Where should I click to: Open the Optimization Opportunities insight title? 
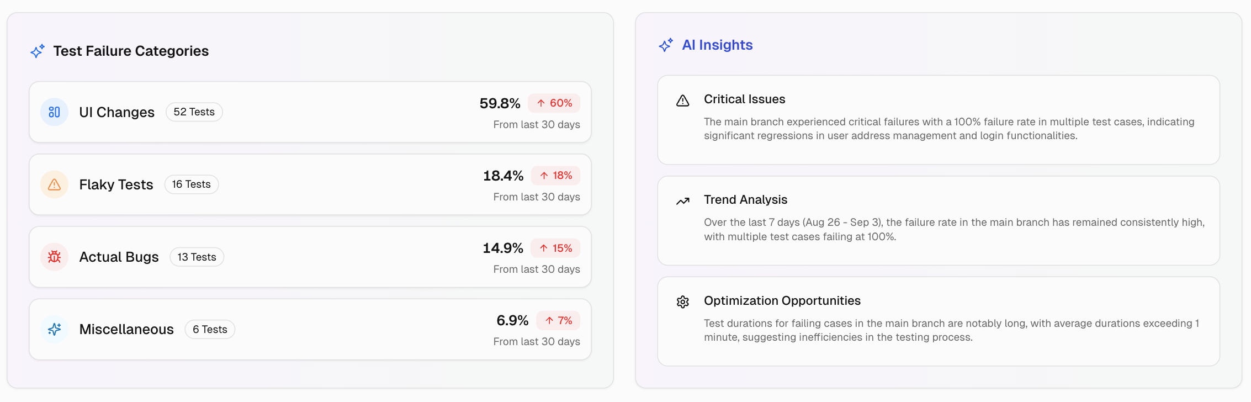(x=782, y=301)
